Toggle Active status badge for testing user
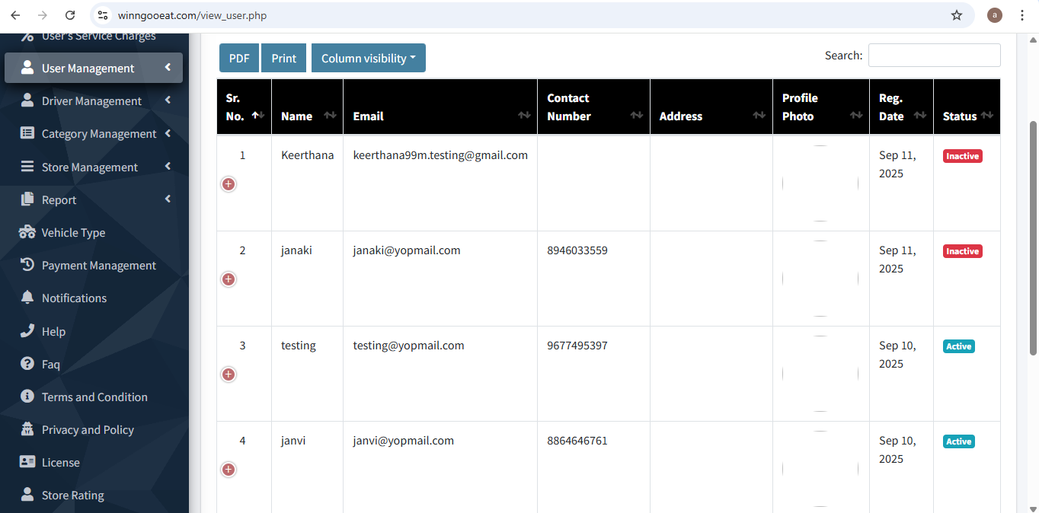Image resolution: width=1039 pixels, height=513 pixels. 958,346
